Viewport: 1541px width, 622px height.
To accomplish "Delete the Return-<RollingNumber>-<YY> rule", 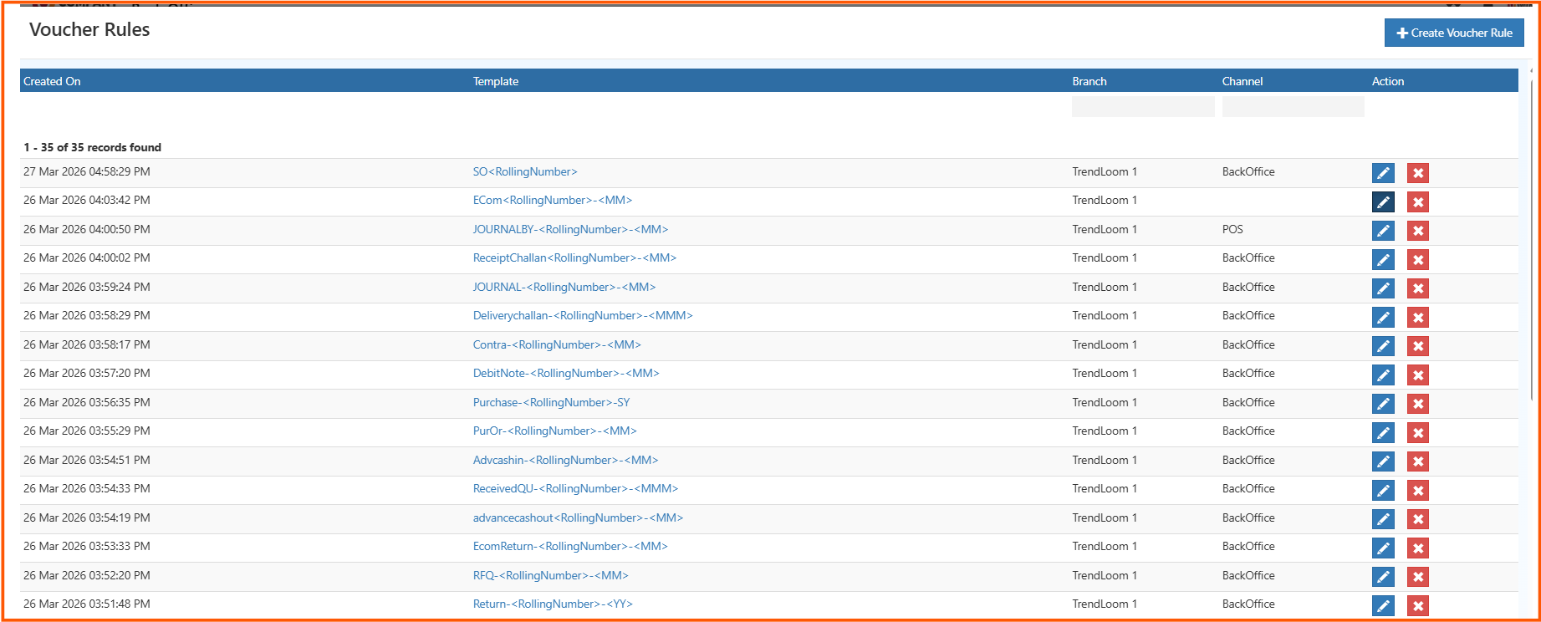I will pyautogui.click(x=1417, y=605).
